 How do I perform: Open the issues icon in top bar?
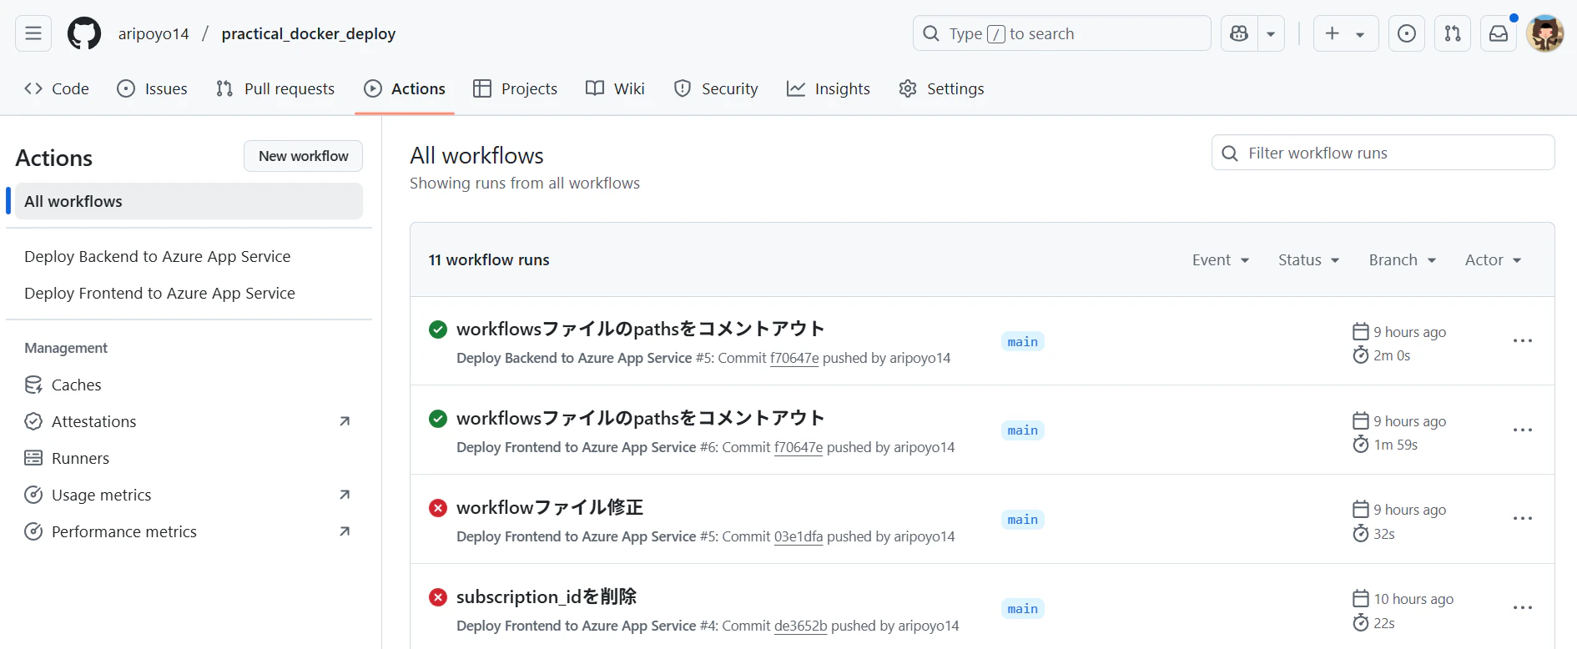(1407, 33)
